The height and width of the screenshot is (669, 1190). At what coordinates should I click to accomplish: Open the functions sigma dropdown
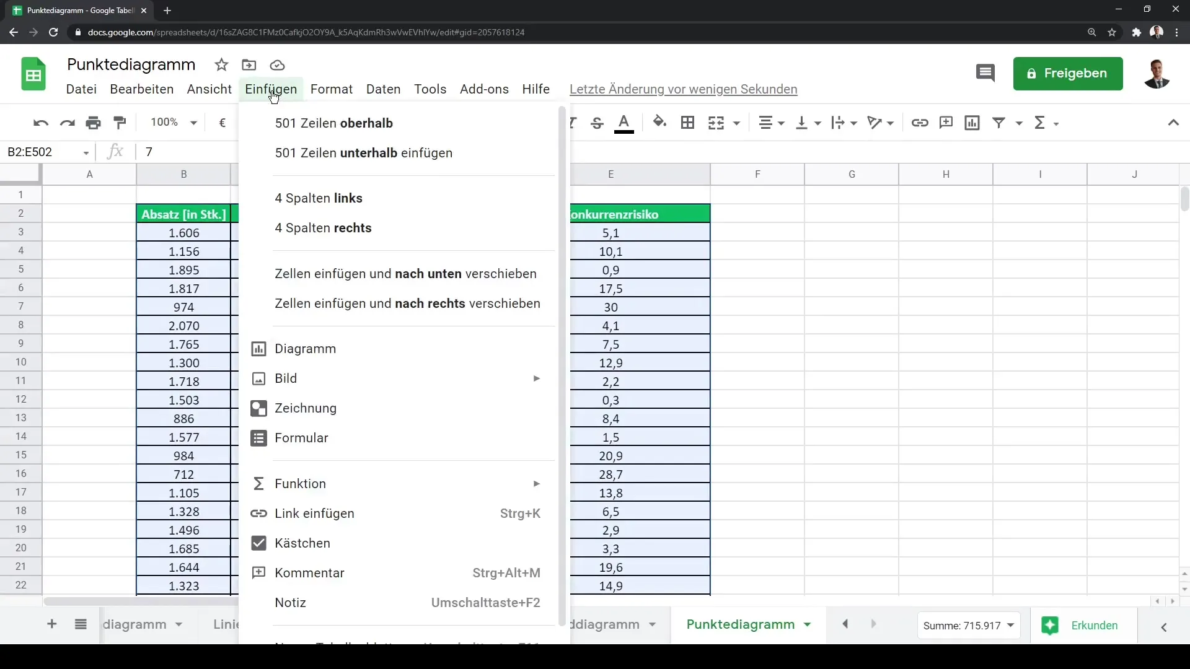1046,123
